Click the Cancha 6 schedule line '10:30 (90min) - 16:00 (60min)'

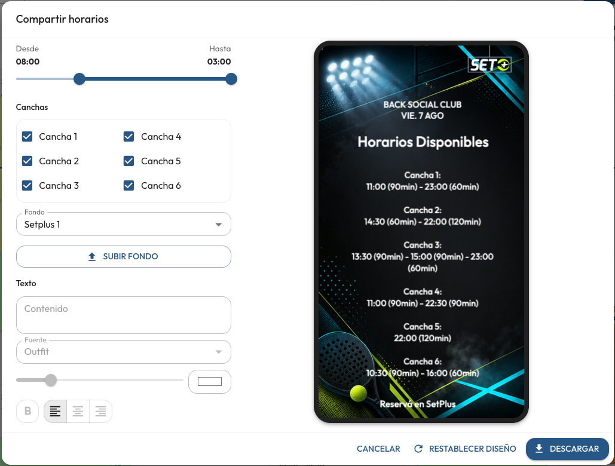coord(423,373)
